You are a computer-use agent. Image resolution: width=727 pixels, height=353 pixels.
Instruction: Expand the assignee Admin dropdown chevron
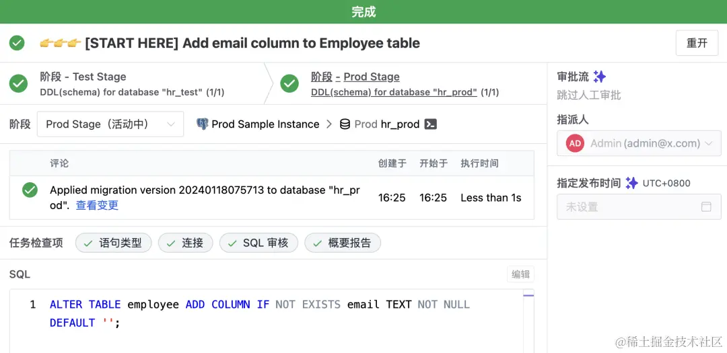708,144
